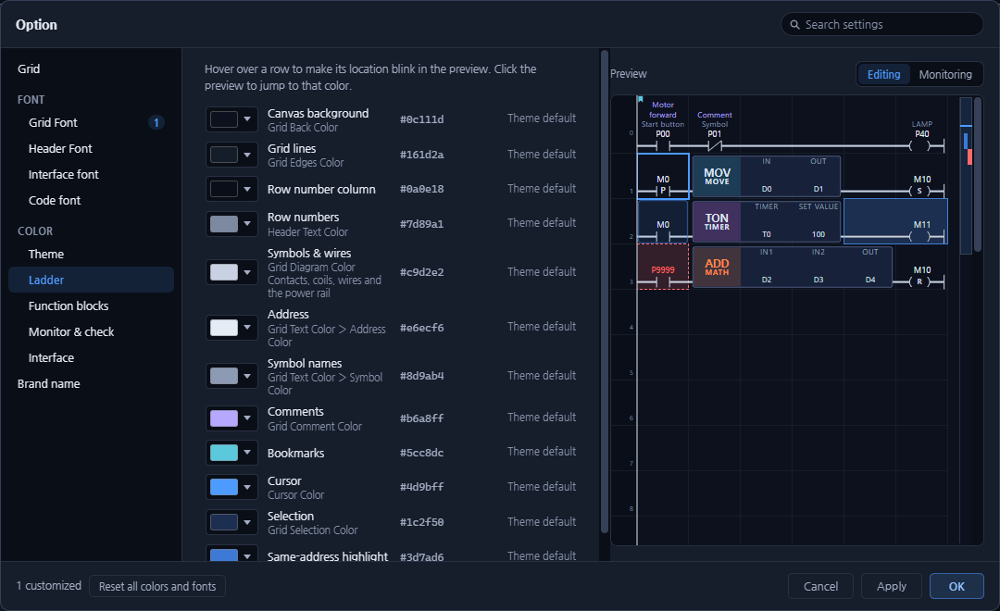Viewport: 1000px width, 611px height.
Task: Click the M11 coil cell in preview
Action: 895,221
